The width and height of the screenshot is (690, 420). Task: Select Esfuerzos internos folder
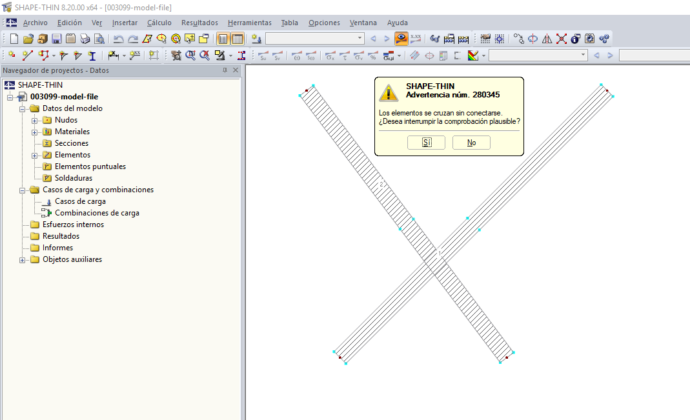point(73,225)
